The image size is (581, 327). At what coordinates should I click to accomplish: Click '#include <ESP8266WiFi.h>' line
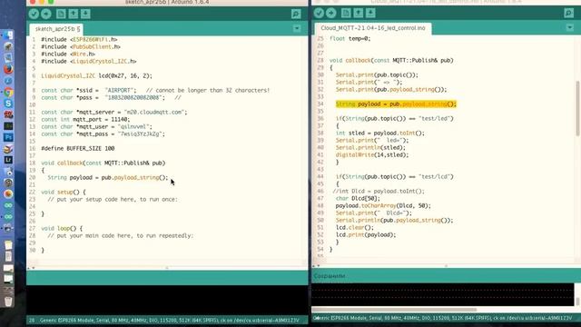click(79, 39)
